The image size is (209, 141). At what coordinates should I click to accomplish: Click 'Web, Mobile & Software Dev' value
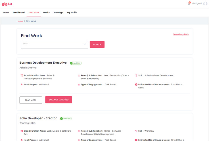coord(47,132)
